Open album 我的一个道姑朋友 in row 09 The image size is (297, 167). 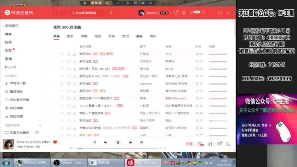(x=177, y=113)
